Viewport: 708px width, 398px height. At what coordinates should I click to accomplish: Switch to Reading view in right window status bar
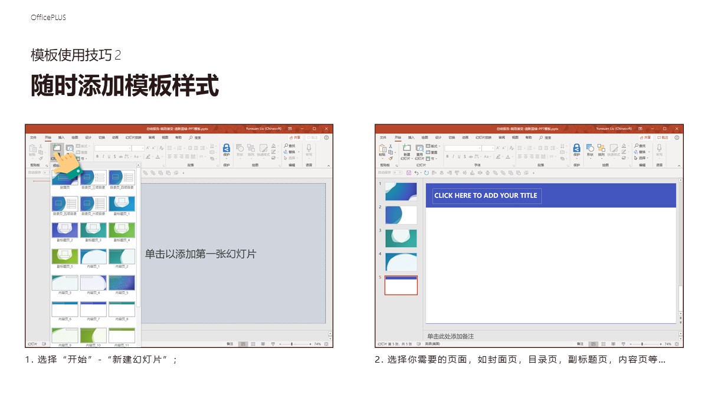click(x=613, y=344)
